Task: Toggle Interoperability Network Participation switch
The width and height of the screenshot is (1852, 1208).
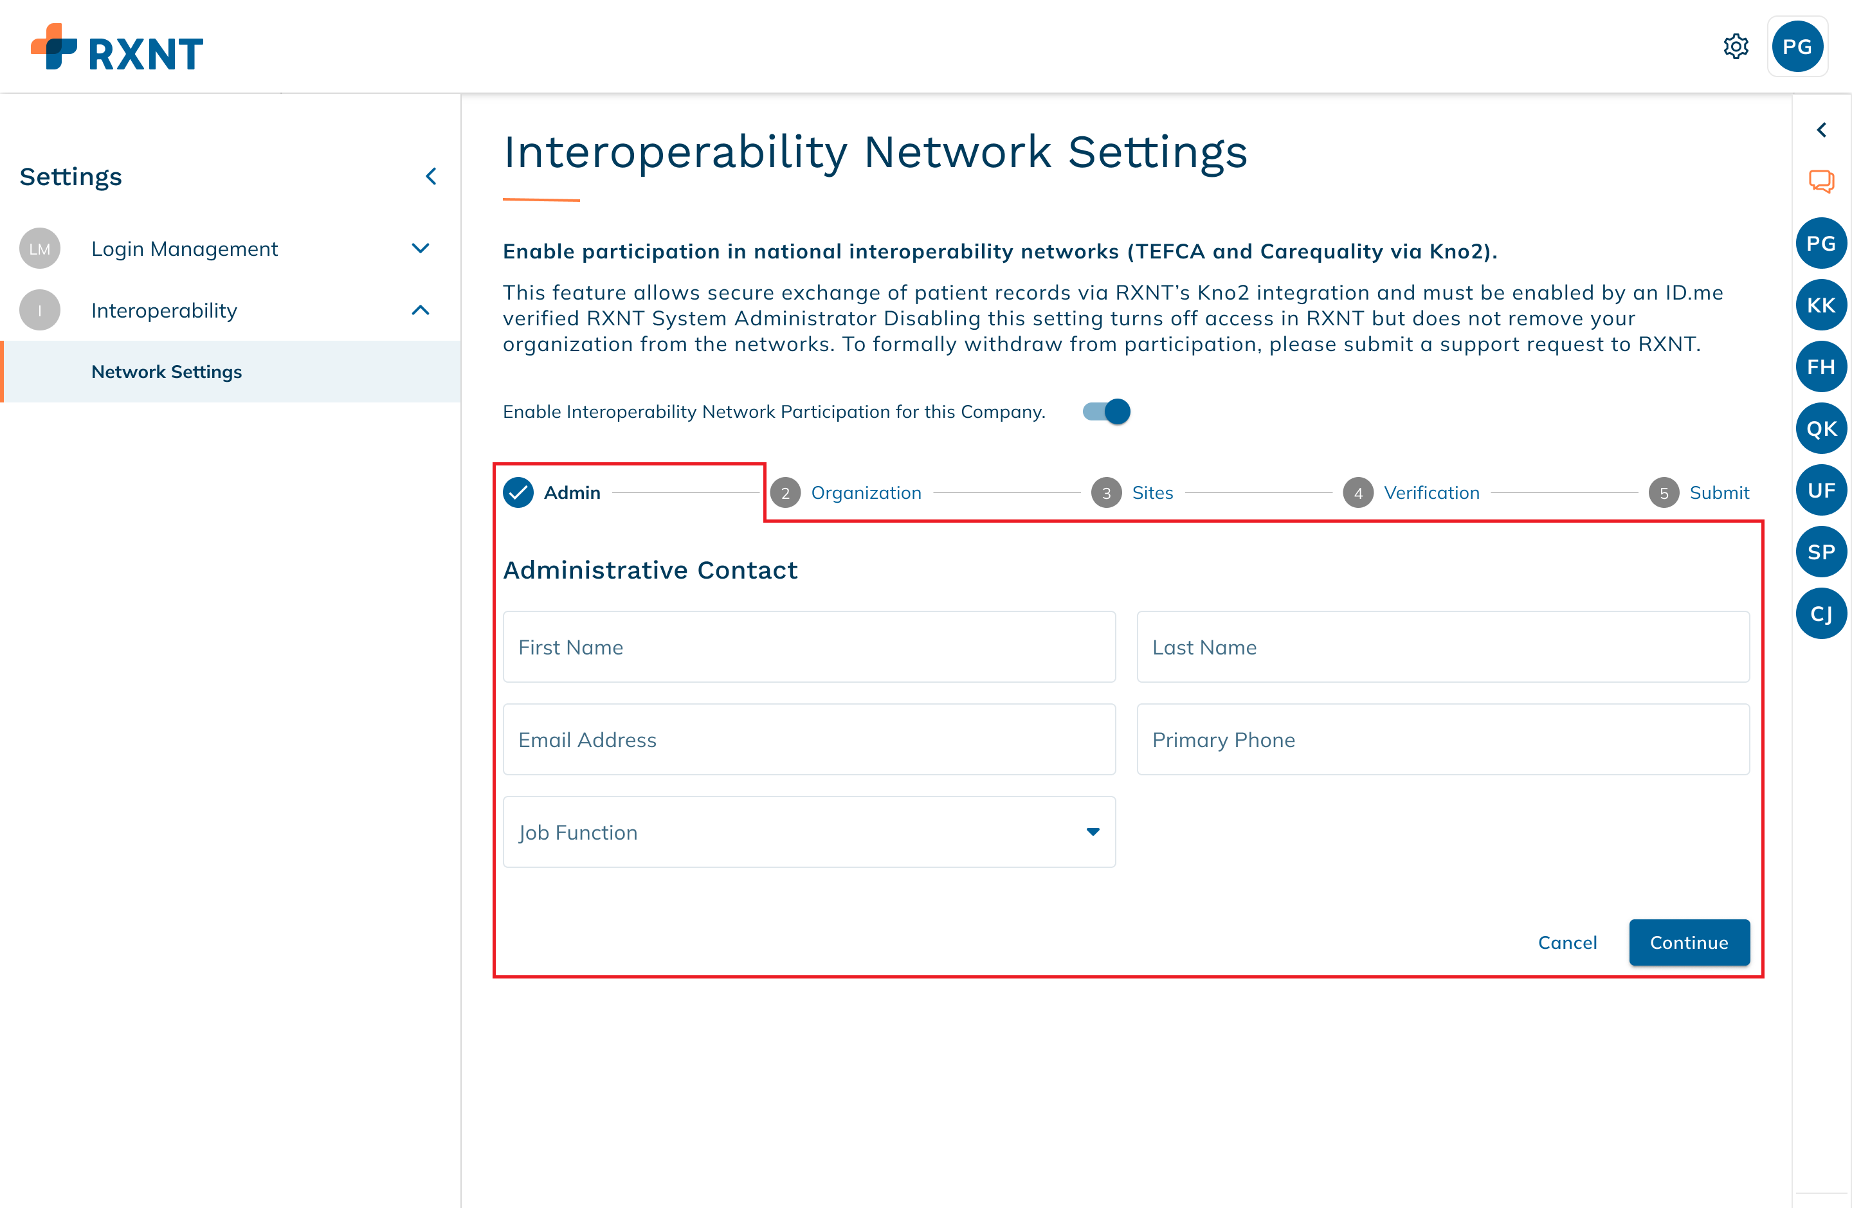Action: (1107, 411)
